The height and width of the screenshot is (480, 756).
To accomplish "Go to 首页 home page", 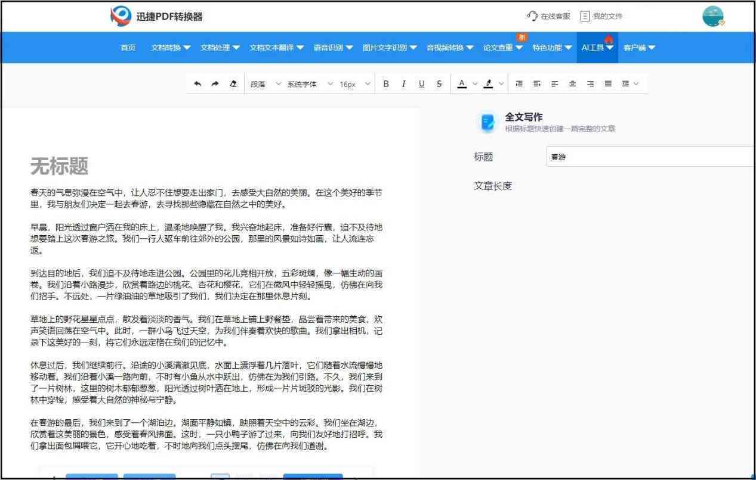I will pyautogui.click(x=128, y=48).
